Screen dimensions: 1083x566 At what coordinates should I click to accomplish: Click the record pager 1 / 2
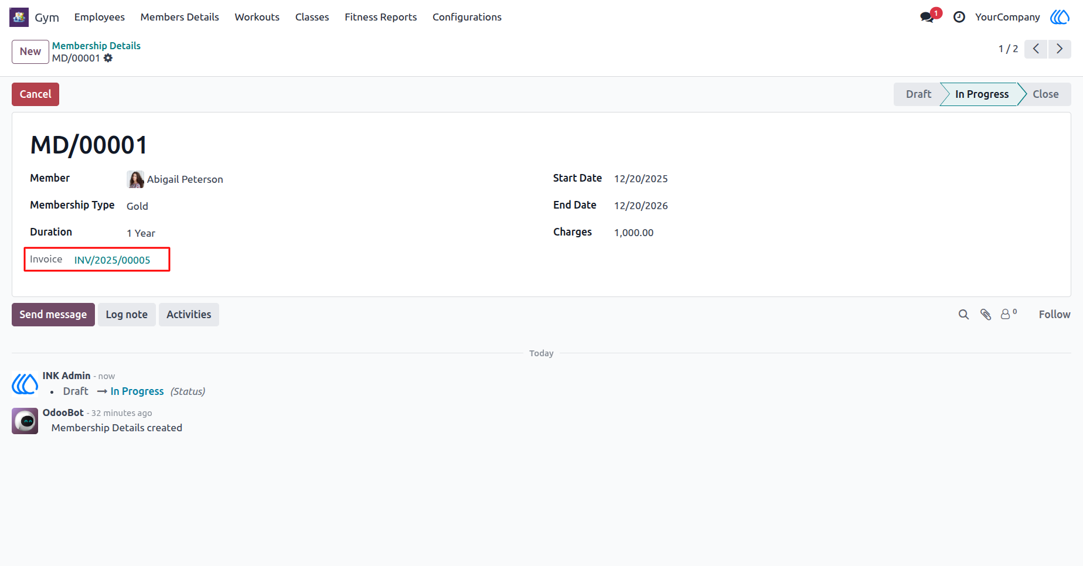point(1008,49)
